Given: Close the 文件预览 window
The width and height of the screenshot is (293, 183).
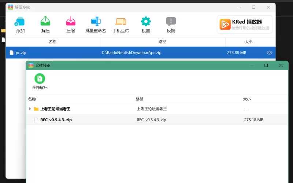Looking at the screenshot, I should [x=281, y=65].
